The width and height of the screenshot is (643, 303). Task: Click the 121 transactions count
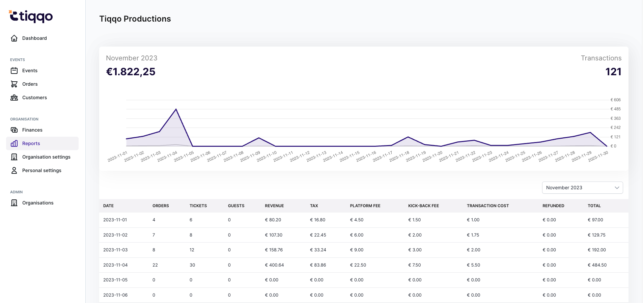(613, 72)
